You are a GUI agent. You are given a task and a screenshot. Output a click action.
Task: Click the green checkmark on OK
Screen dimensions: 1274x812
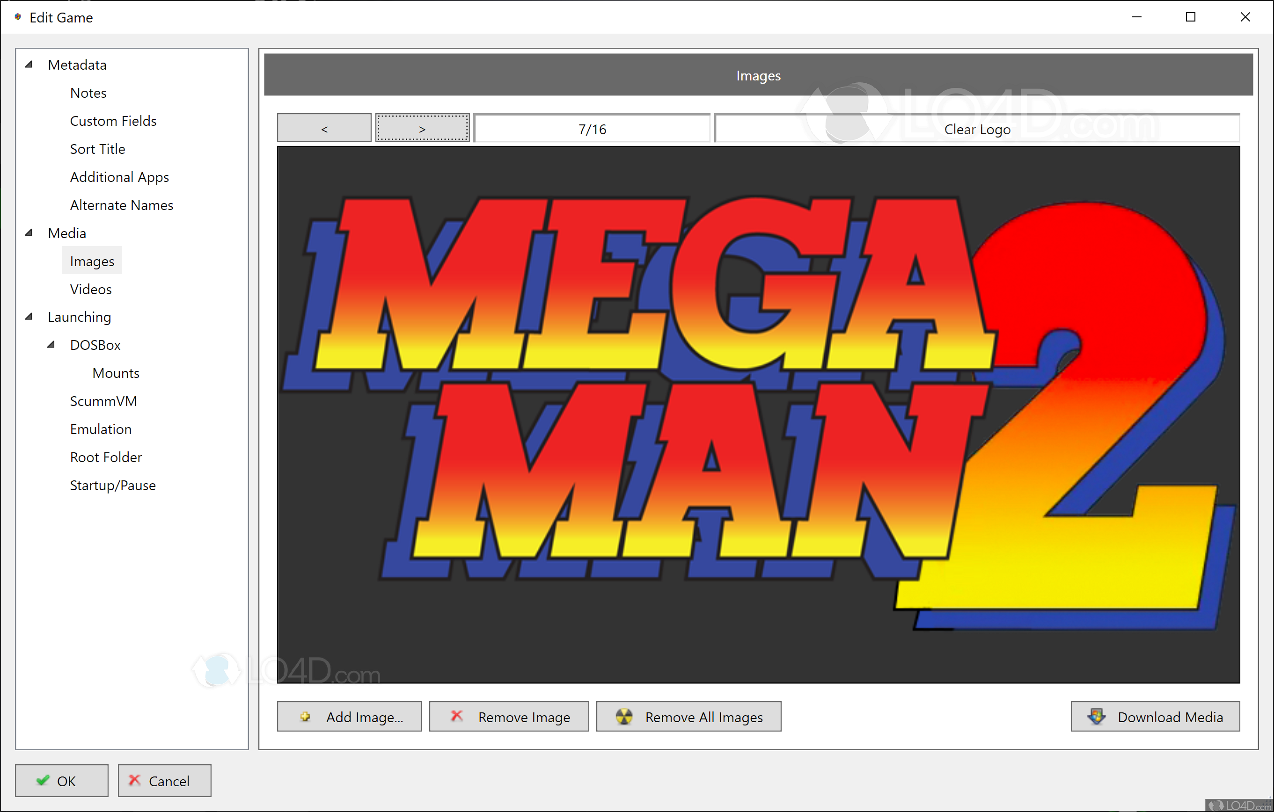click(x=43, y=780)
